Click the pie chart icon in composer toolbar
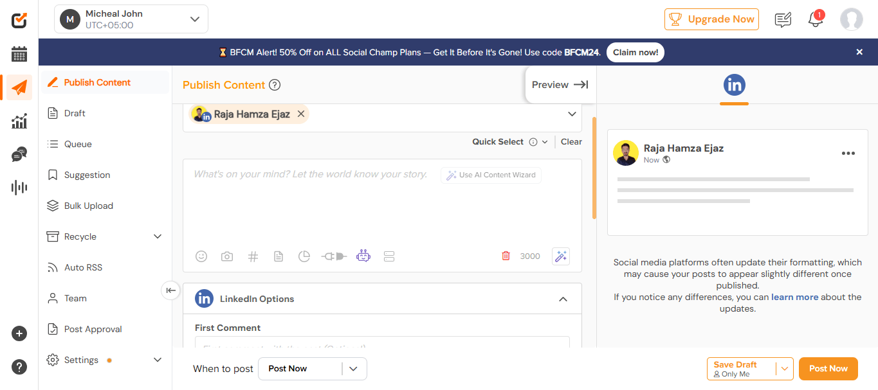This screenshot has width=878, height=390. coord(304,256)
